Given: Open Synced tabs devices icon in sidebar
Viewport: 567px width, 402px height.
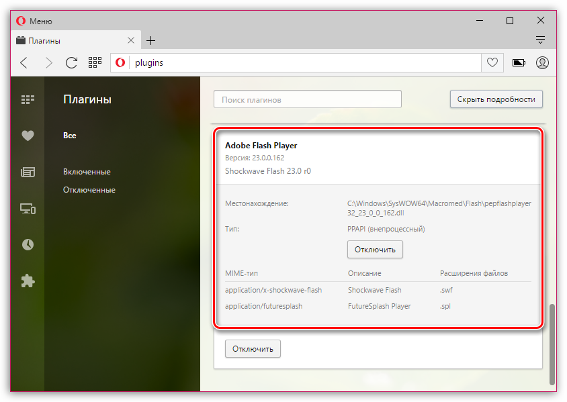Looking at the screenshot, I should coord(28,209).
